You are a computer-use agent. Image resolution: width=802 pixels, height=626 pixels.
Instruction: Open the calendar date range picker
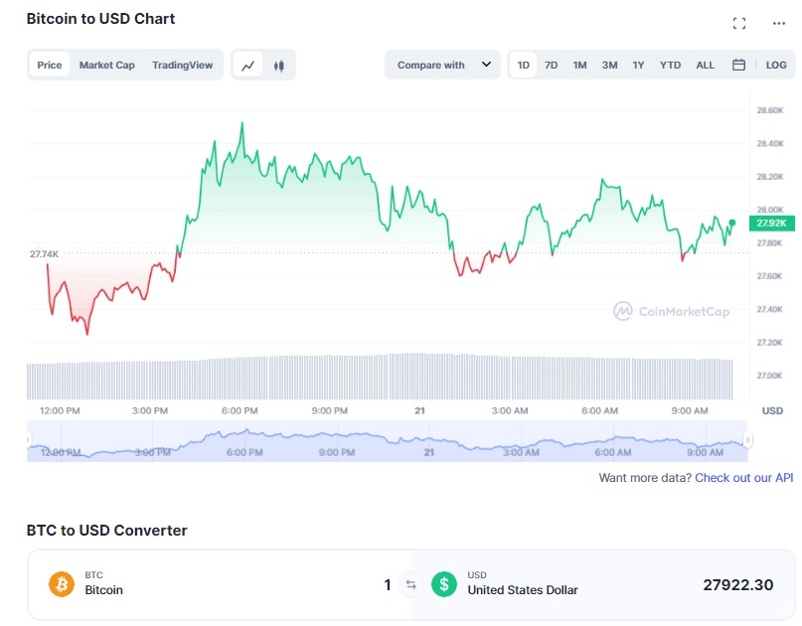pyautogui.click(x=738, y=65)
